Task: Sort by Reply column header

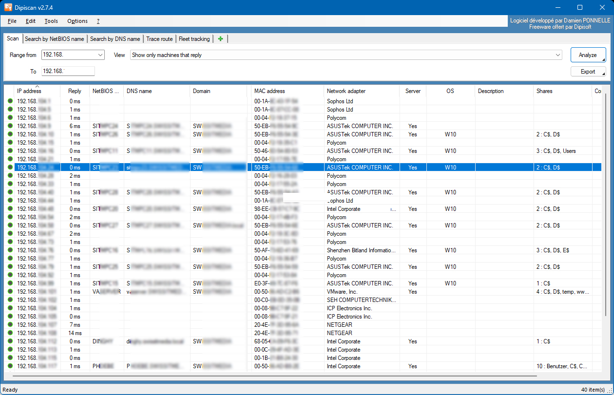Action: point(75,91)
